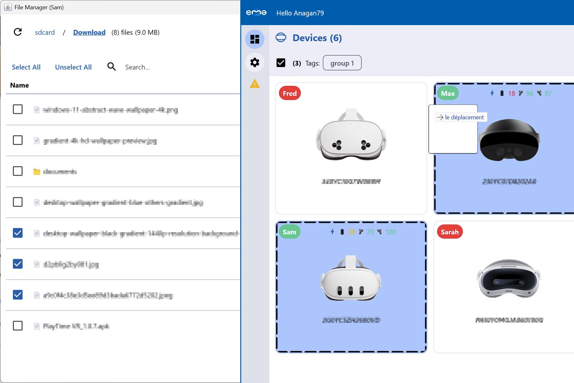This screenshot has width=574, height=383.
Task: Click the refresh icon in File Manager
Action: pos(18,32)
